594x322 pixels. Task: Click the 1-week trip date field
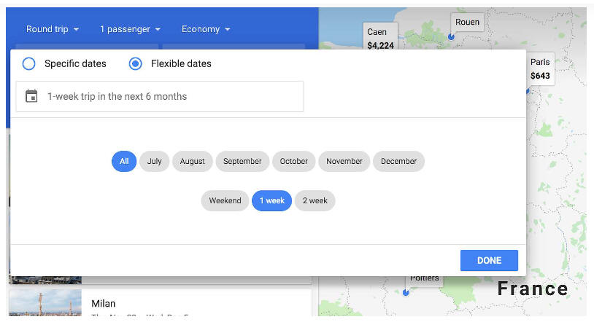point(160,96)
